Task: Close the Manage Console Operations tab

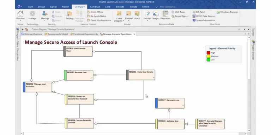Action: pyautogui.click(x=134, y=34)
